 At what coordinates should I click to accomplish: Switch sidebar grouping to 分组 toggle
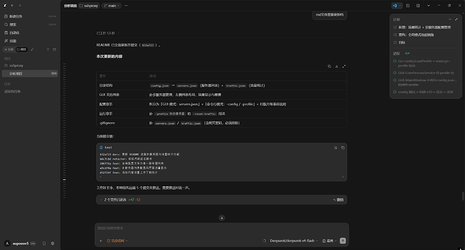click(9, 49)
